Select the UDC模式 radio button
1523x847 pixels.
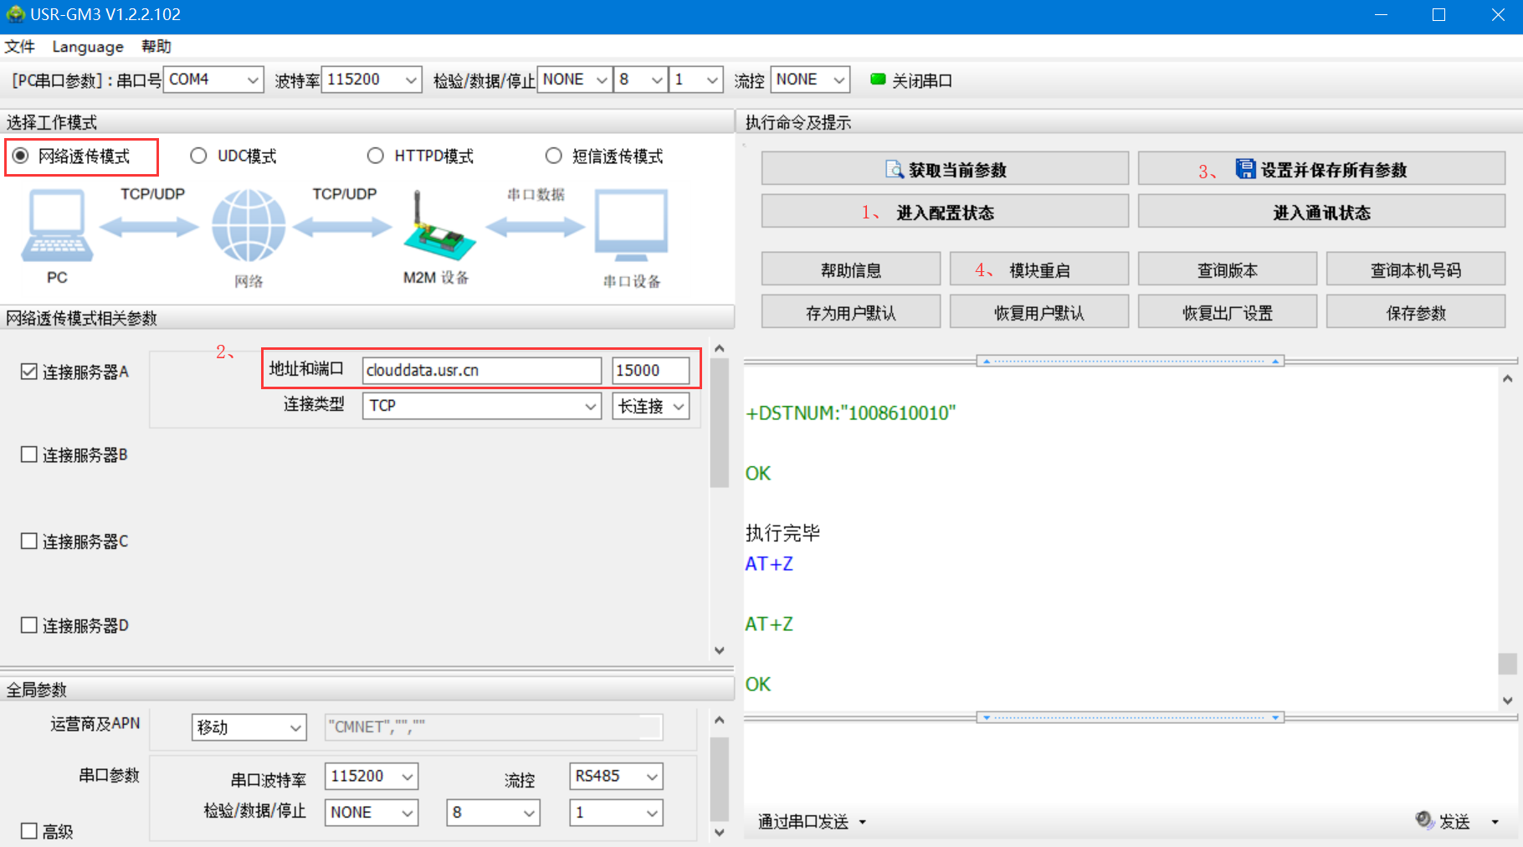tap(198, 156)
